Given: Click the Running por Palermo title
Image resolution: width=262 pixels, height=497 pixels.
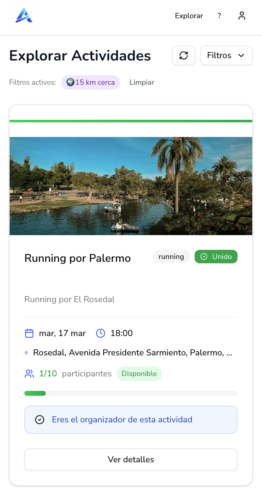Looking at the screenshot, I should pyautogui.click(x=78, y=258).
